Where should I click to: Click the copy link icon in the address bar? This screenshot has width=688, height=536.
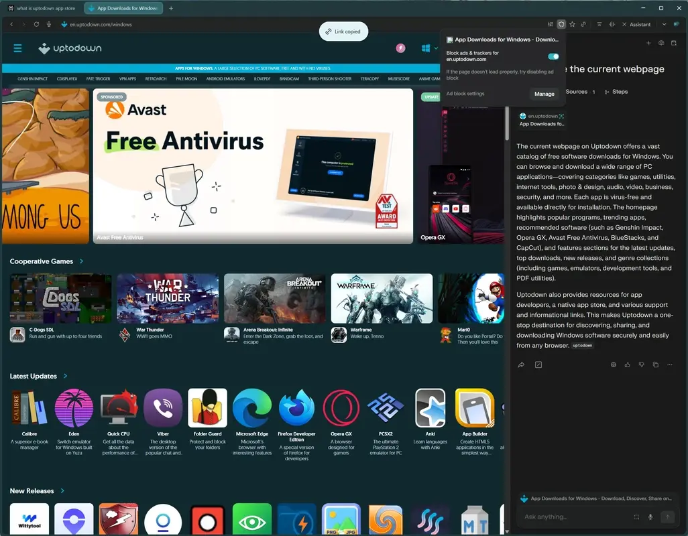coord(583,24)
